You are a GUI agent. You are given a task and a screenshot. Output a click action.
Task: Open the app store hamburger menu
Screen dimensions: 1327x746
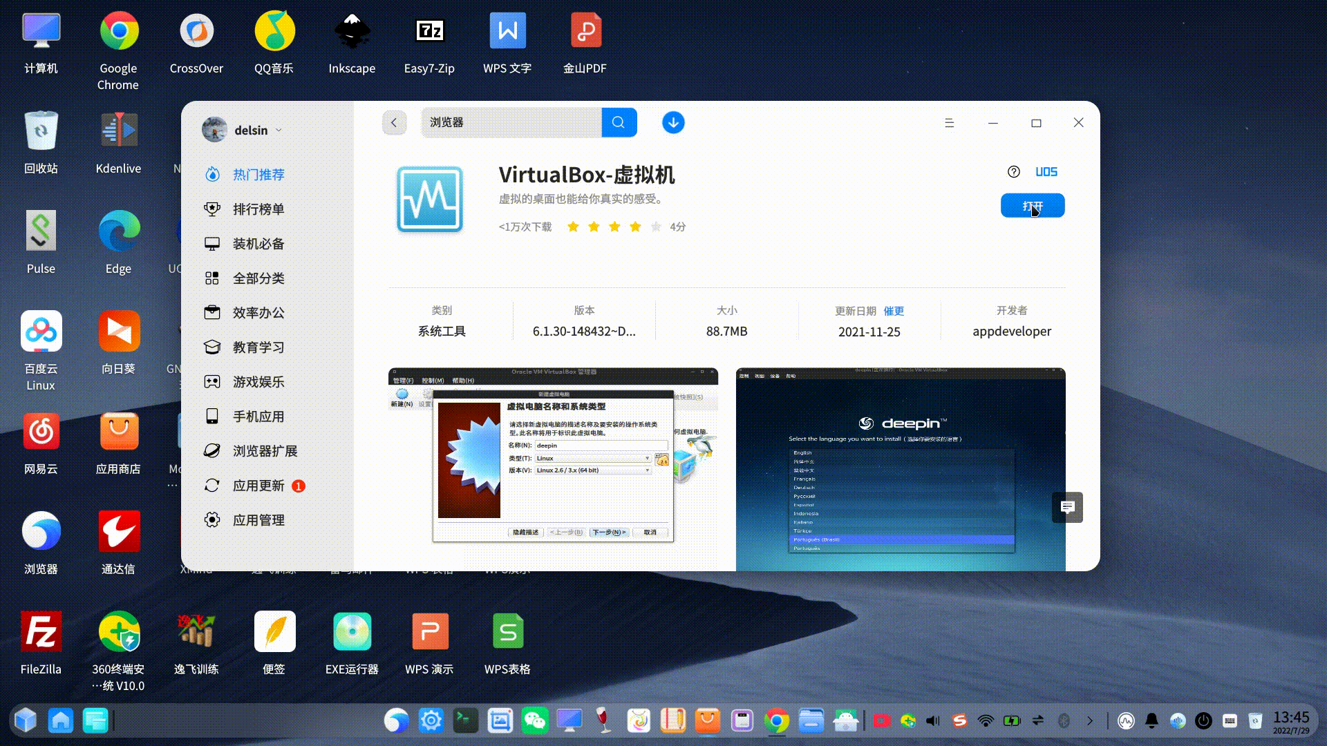pos(950,123)
